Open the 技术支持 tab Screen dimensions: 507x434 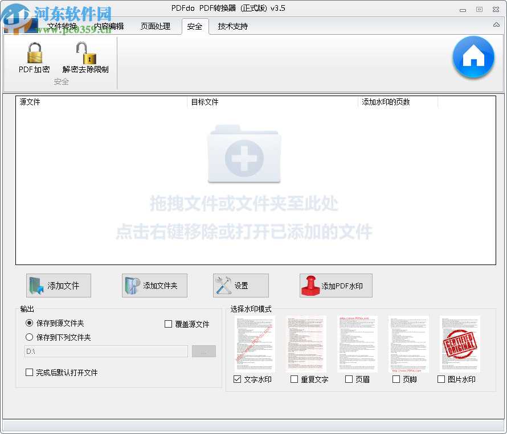click(232, 26)
